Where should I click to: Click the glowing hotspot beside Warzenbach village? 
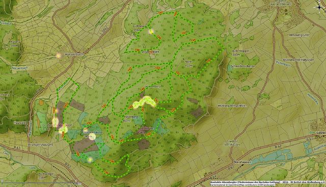pyautogui.click(x=59, y=56)
